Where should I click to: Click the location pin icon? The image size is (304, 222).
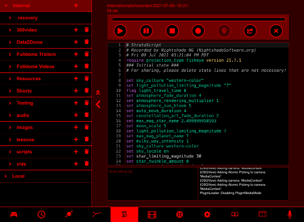(x=224, y=31)
